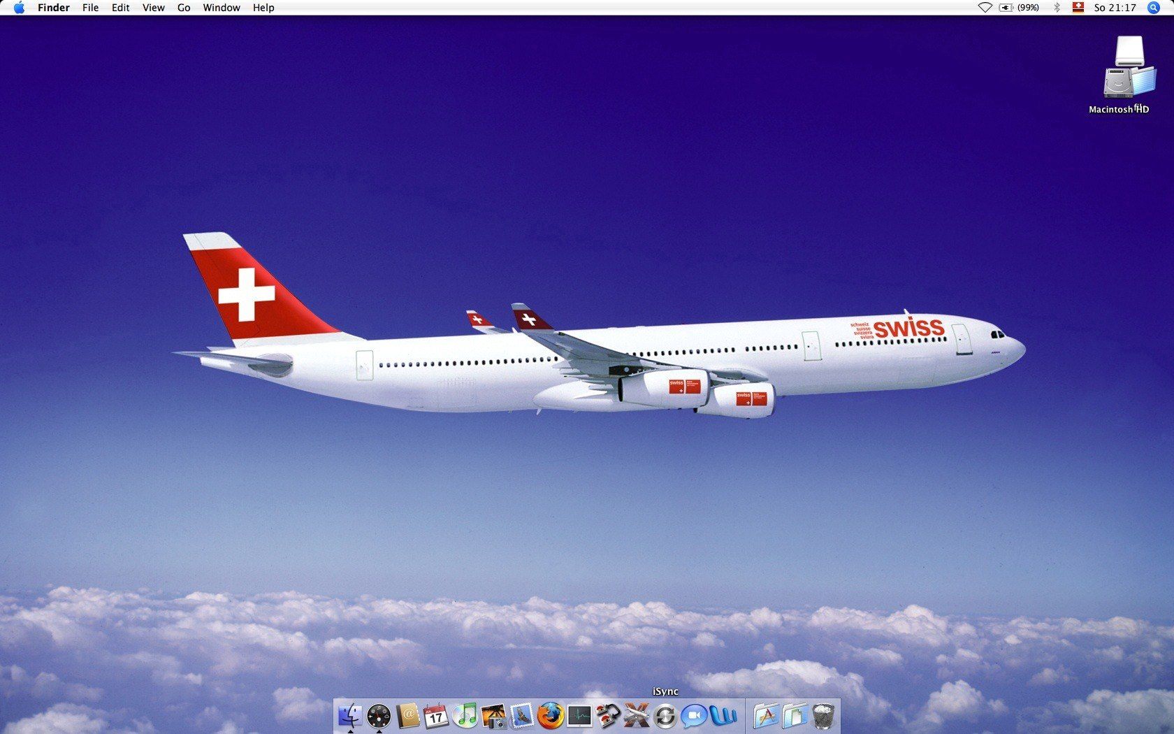Open the Applications folder in the Dock
Viewport: 1174px width, 734px height.
coord(767,716)
